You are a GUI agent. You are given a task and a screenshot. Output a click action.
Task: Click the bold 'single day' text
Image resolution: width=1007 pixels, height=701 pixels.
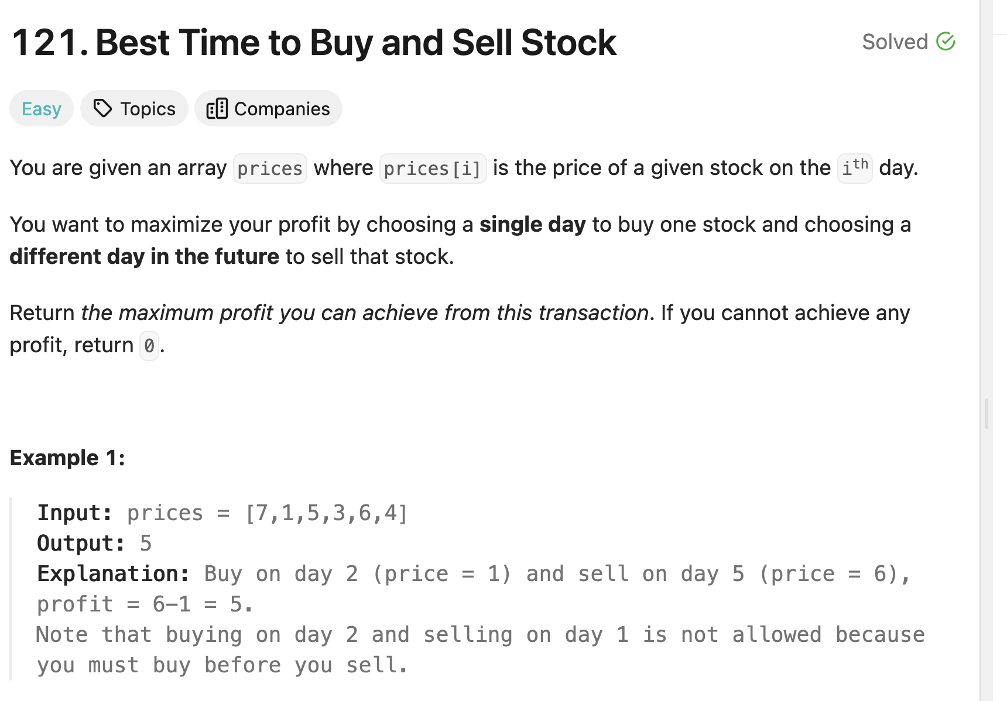pyautogui.click(x=532, y=225)
